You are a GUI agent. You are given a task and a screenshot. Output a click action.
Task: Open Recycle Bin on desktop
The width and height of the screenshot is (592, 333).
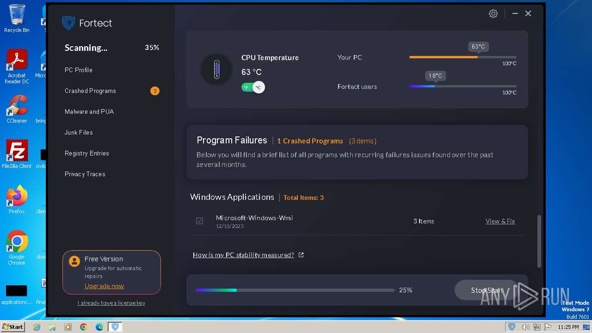tap(17, 18)
